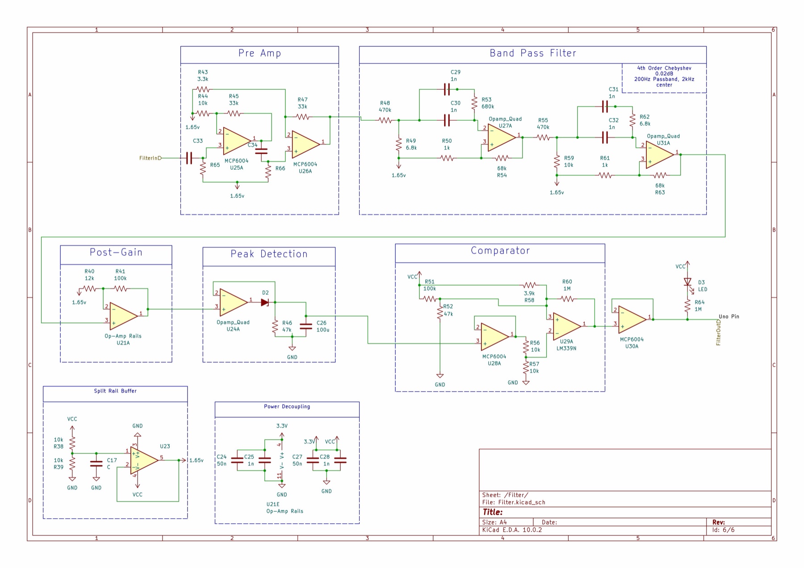Click the Post-Gain block title
804x568 pixels.
tap(116, 252)
